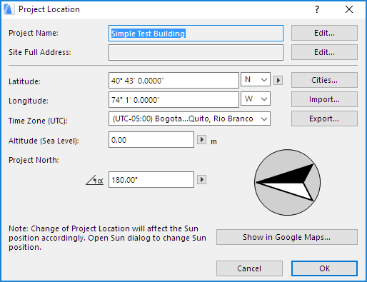
Task: Cancel the Project Location dialog
Action: tap(249, 268)
